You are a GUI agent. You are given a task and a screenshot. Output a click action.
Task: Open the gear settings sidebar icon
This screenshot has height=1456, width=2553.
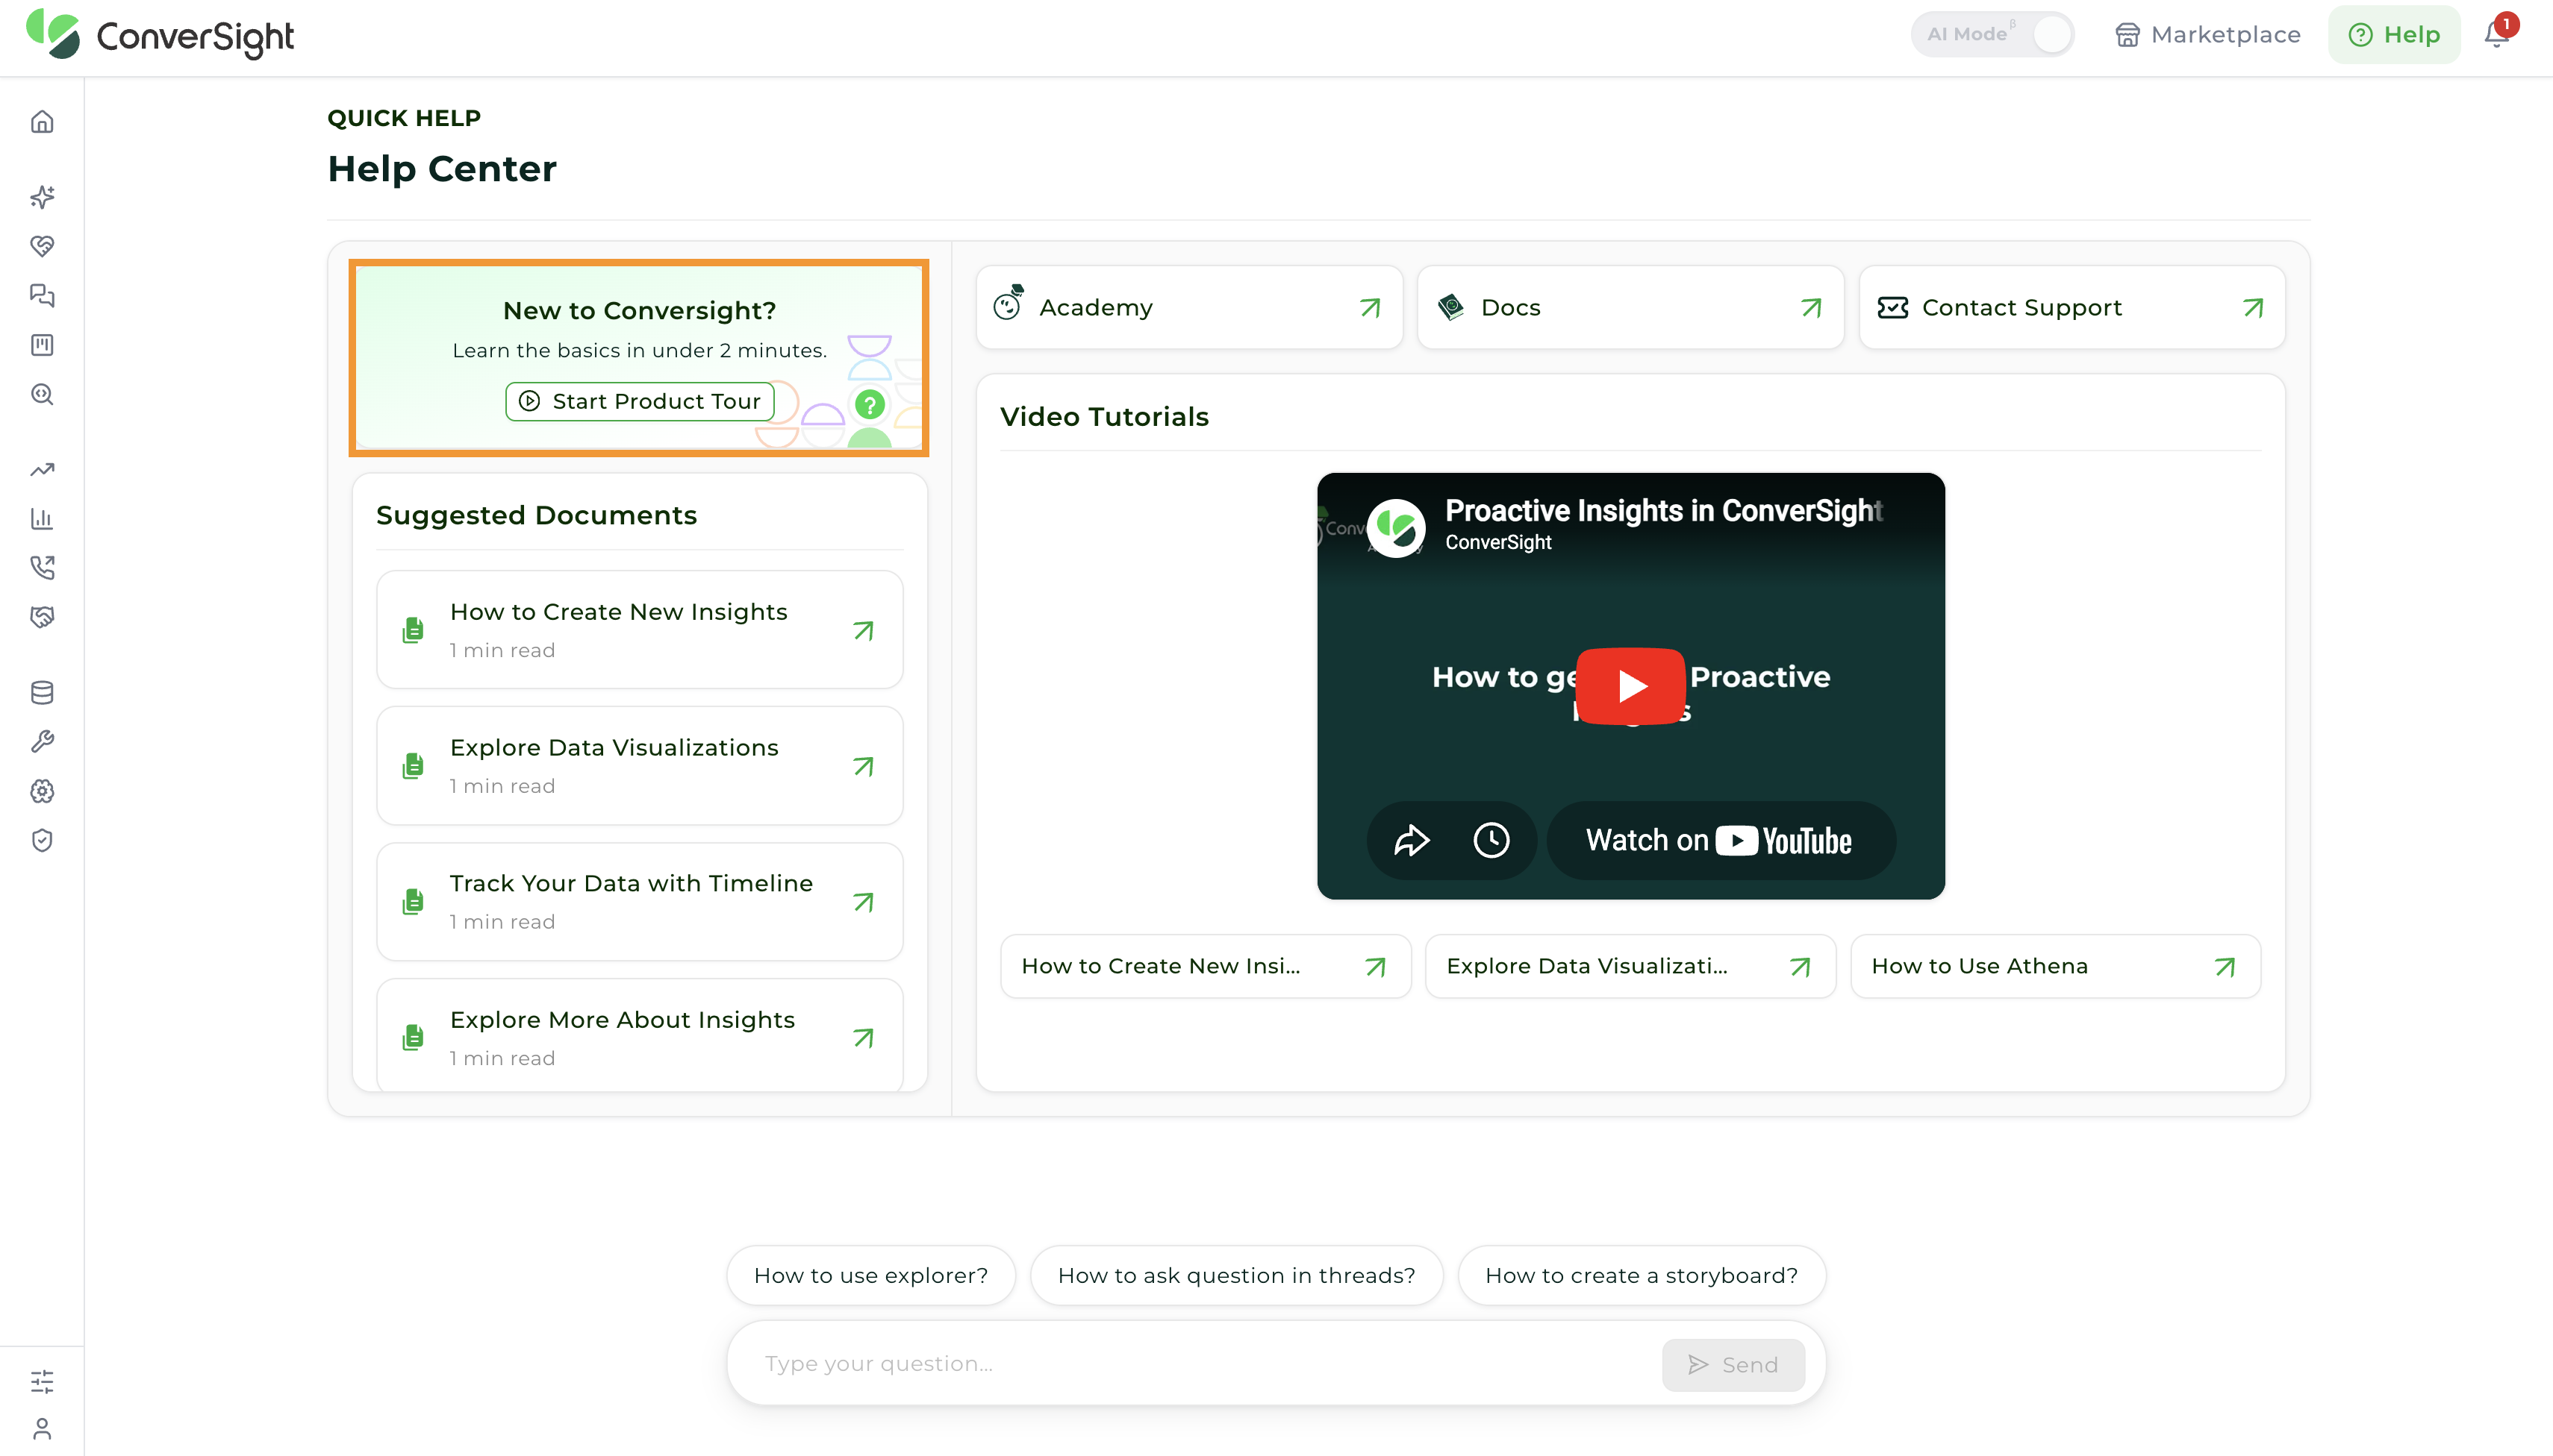(42, 791)
